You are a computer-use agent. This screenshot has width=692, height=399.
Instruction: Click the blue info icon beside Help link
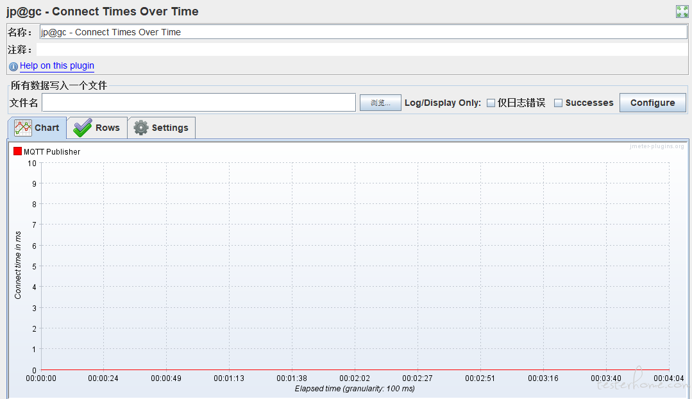[13, 66]
